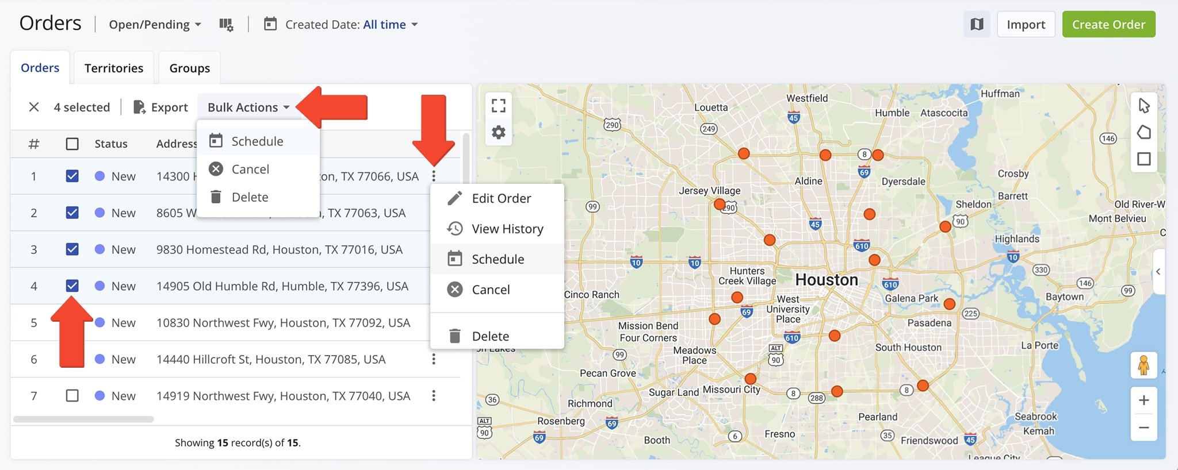This screenshot has height=470, width=1178.
Task: Click the Import button
Action: 1026,24
